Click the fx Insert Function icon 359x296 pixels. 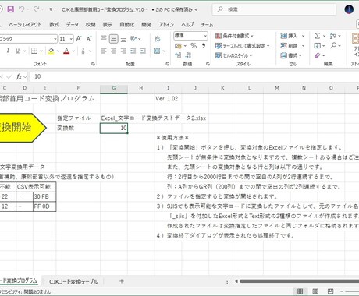19,76
